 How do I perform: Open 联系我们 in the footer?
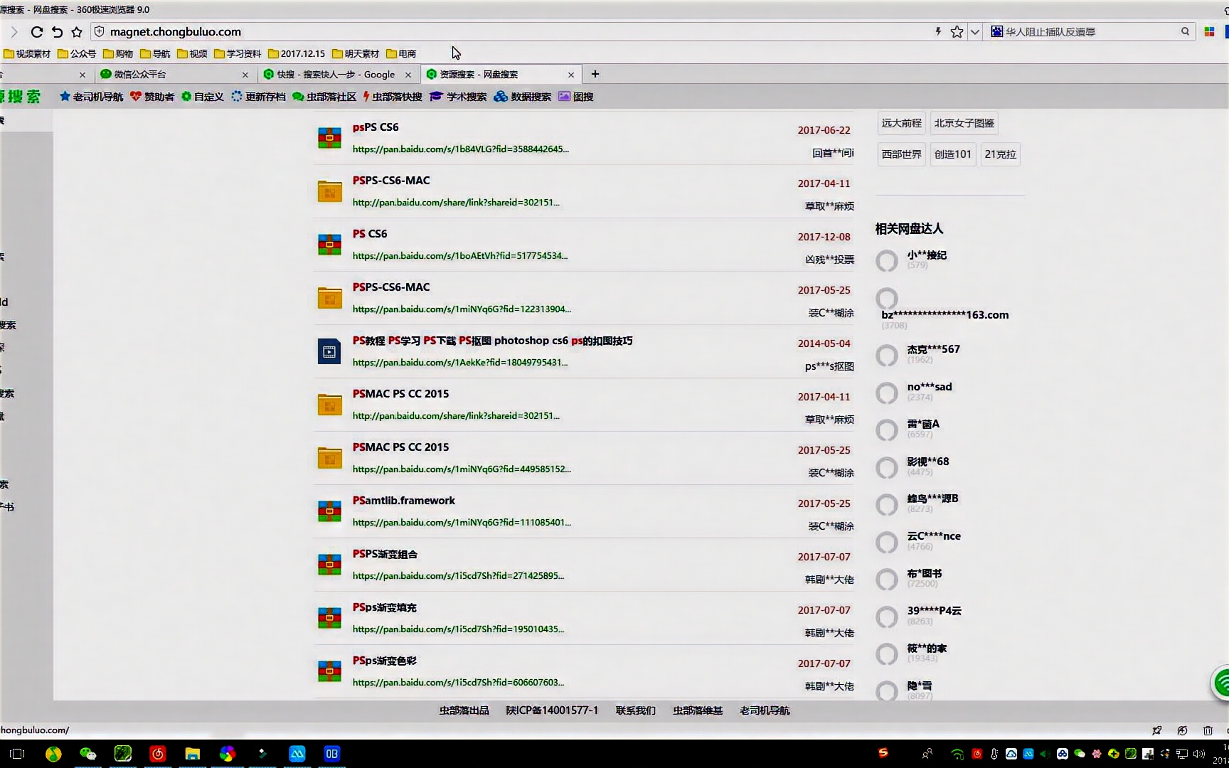tap(635, 710)
